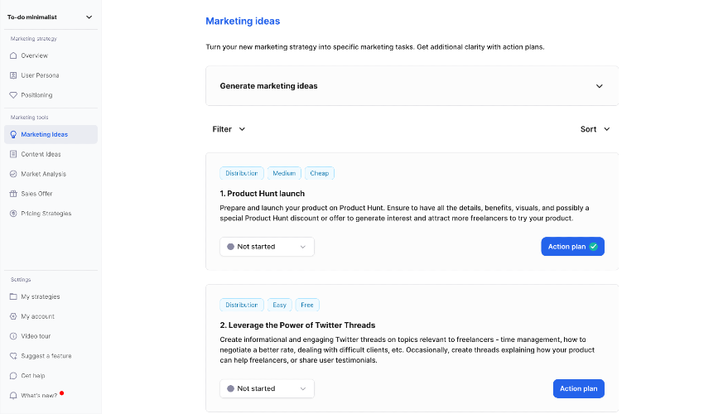Image resolution: width=723 pixels, height=414 pixels.
Task: Click the Video tour info icon
Action: (x=13, y=336)
